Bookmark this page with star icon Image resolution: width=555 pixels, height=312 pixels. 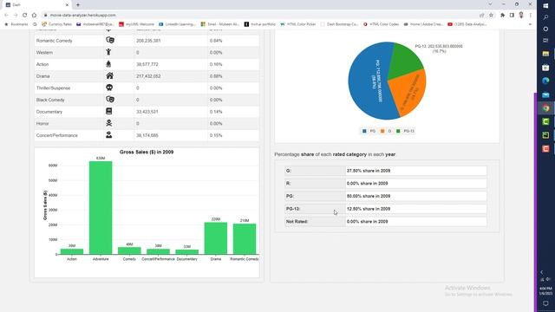tap(491, 16)
